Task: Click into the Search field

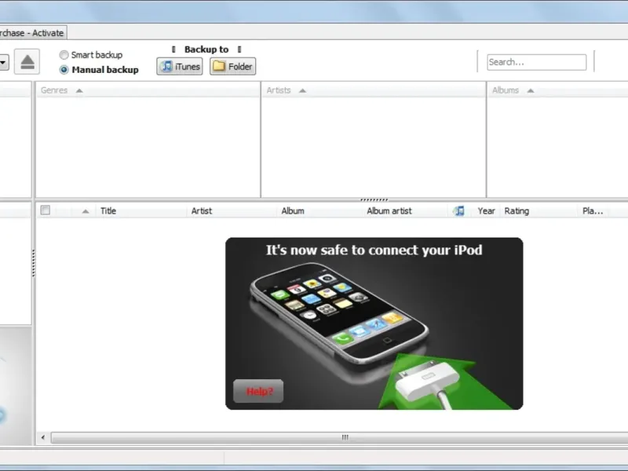Action: pyautogui.click(x=537, y=62)
